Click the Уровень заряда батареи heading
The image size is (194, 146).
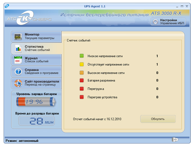click(36, 94)
